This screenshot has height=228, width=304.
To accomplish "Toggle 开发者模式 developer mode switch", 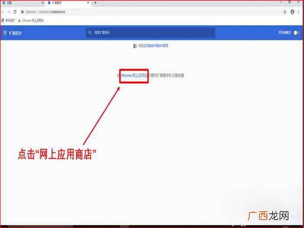I will [297, 33].
